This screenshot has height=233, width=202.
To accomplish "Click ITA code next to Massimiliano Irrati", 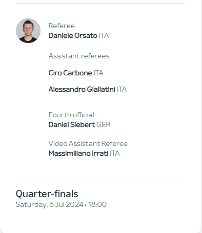I will click(114, 153).
